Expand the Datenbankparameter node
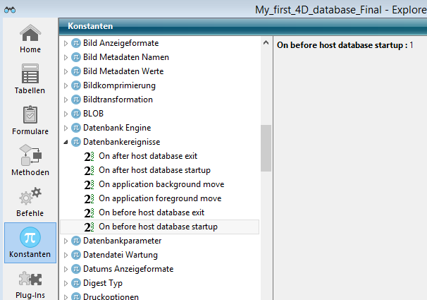427x300 pixels. [66, 241]
